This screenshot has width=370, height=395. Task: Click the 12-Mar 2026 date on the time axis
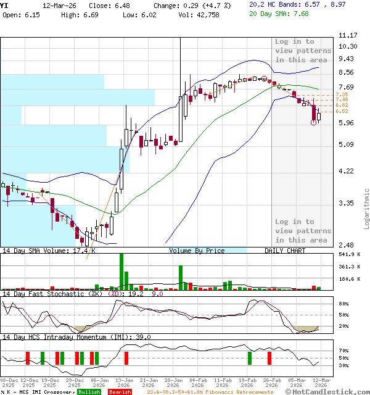319,383
